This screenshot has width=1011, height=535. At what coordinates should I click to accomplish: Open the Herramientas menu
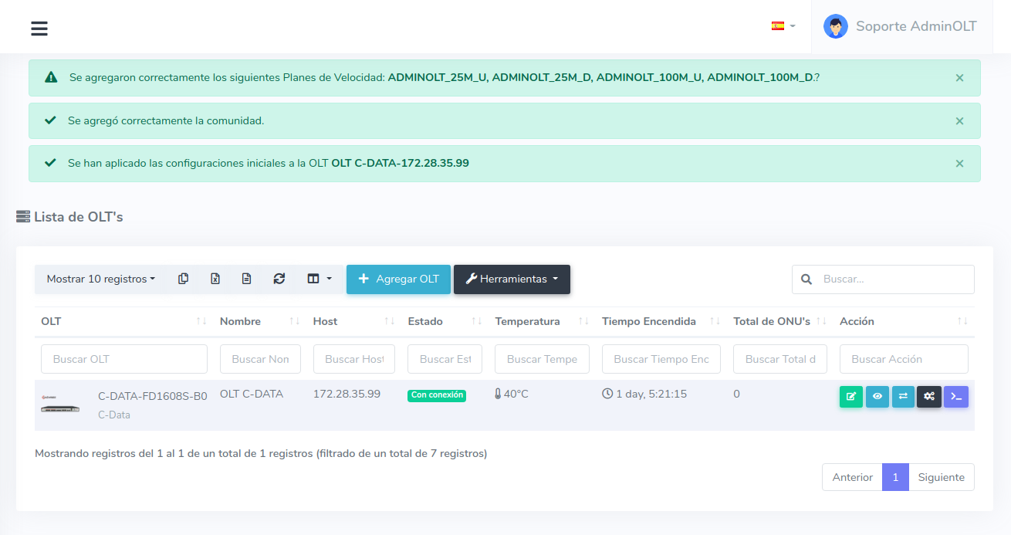[x=512, y=279]
